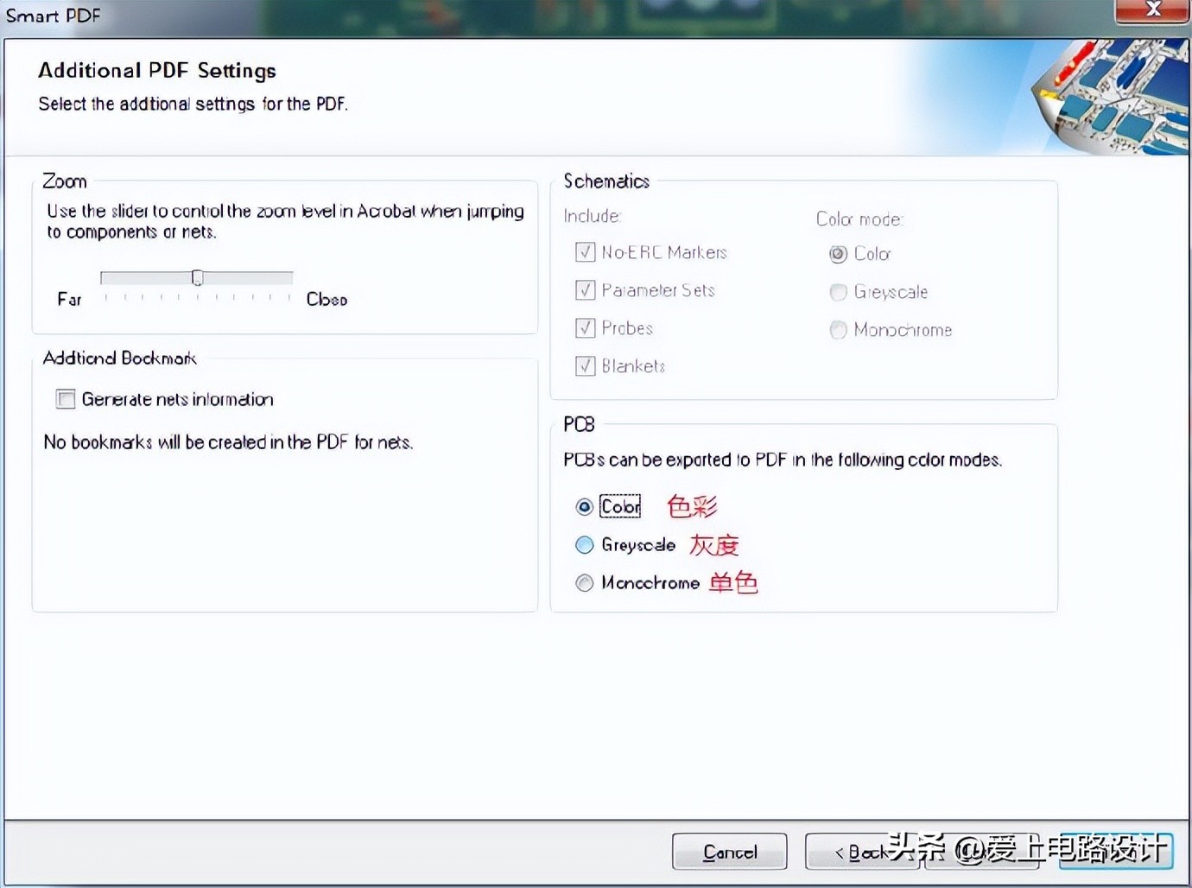Click the Zoom level slider handle
The width and height of the screenshot is (1192, 888).
point(198,277)
